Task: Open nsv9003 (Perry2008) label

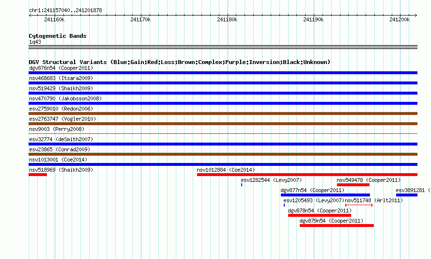Action: (57, 129)
